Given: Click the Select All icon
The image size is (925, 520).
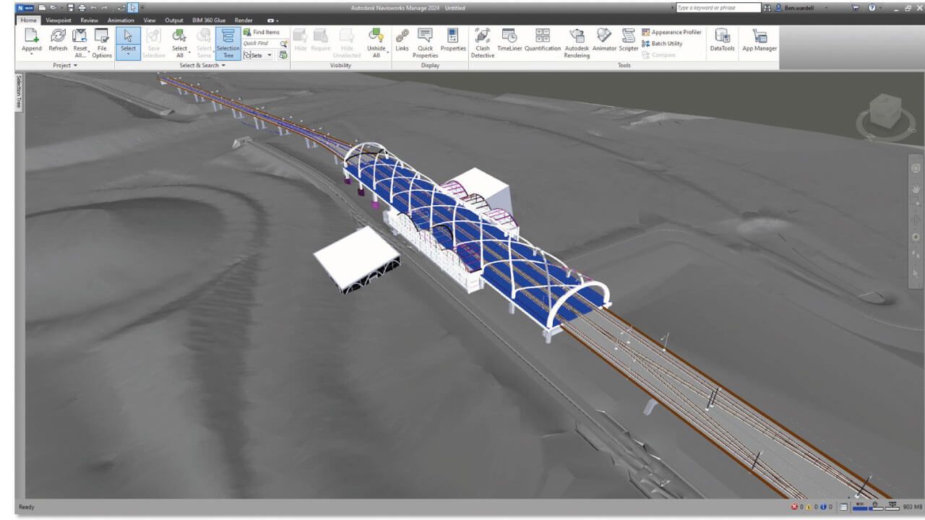Looking at the screenshot, I should (x=179, y=36).
